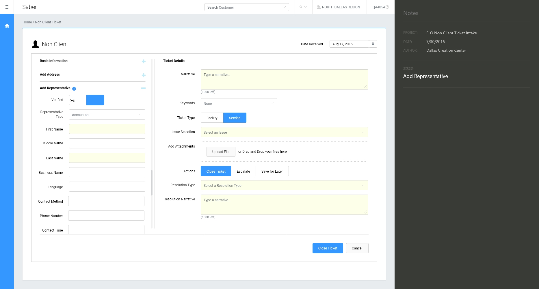This screenshot has width=539, height=289.
Task: Select Facility ticket type
Action: (x=212, y=118)
